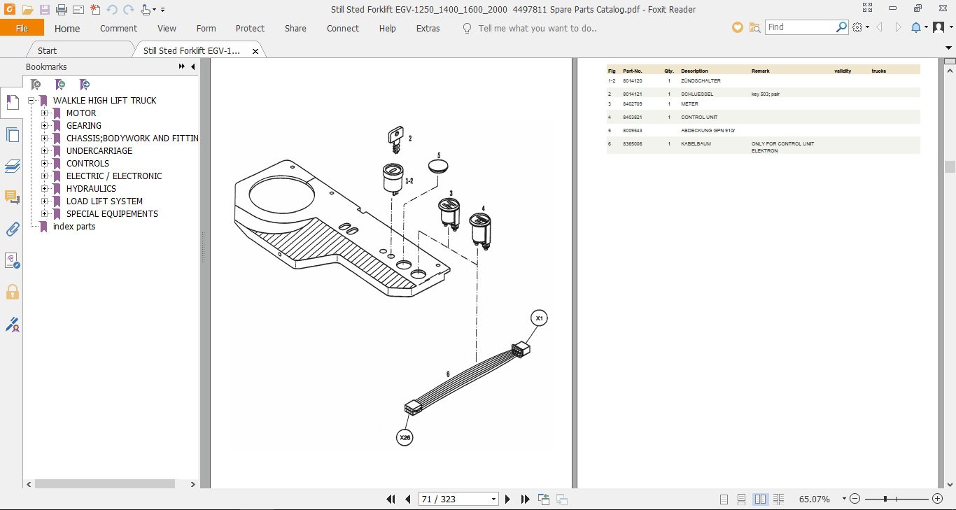
Task: Adjust the zoom slider handle
Action: tap(885, 499)
